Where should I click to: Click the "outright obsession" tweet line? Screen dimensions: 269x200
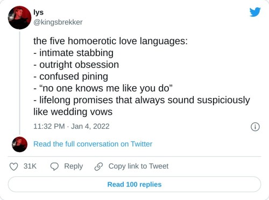[x=76, y=65]
